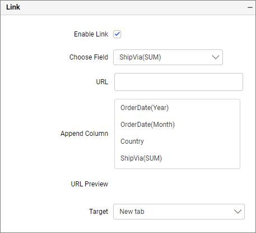Screen dimensions: 256x233
Task: Click the Enable Link label text
Action: click(91, 34)
